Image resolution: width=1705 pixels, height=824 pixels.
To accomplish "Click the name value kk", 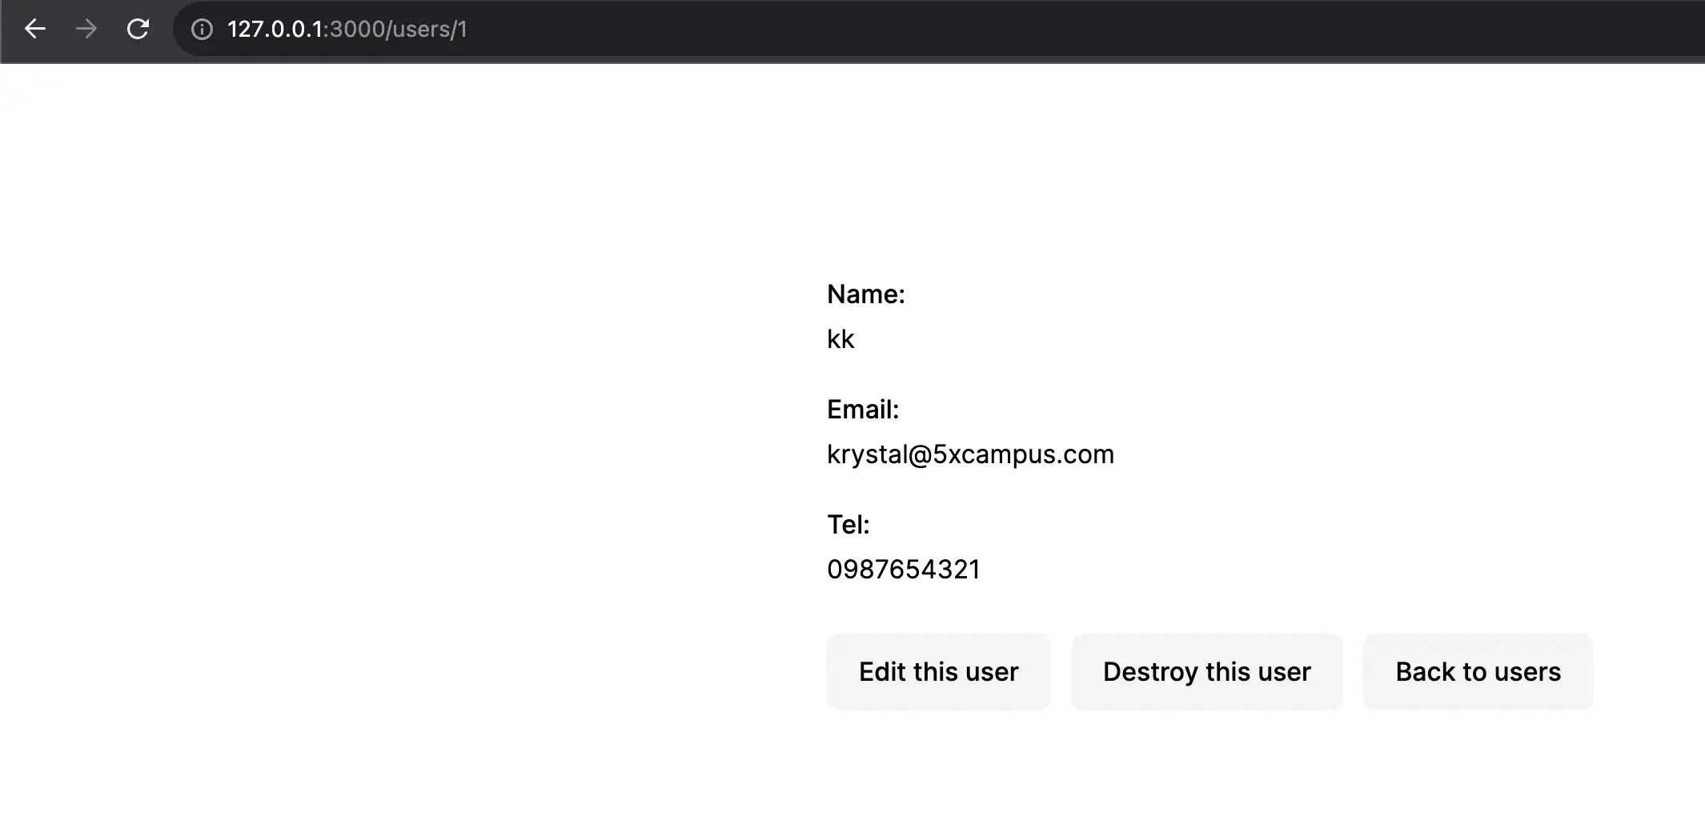I will click(x=840, y=339).
